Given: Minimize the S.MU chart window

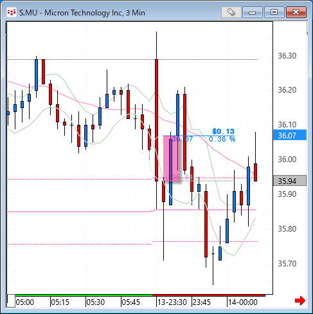Looking at the screenshot, I should (x=253, y=12).
